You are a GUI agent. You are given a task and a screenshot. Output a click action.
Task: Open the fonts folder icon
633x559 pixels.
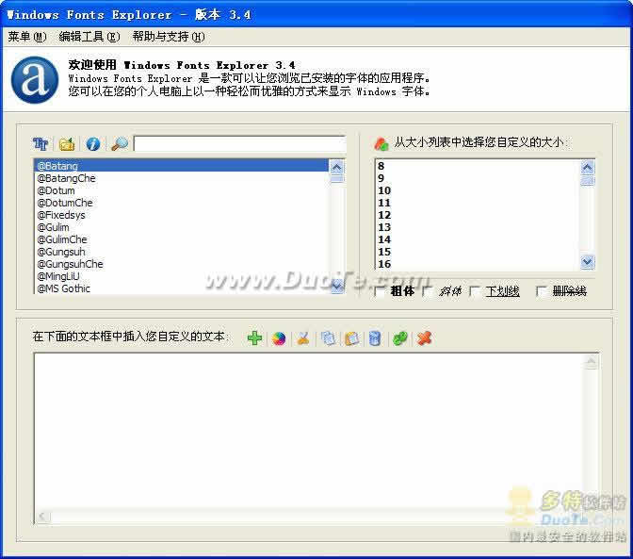67,144
